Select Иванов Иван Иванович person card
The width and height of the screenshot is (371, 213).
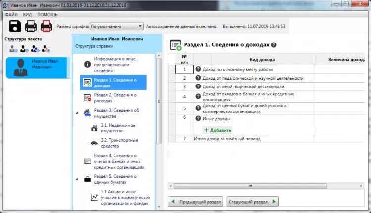click(x=38, y=68)
